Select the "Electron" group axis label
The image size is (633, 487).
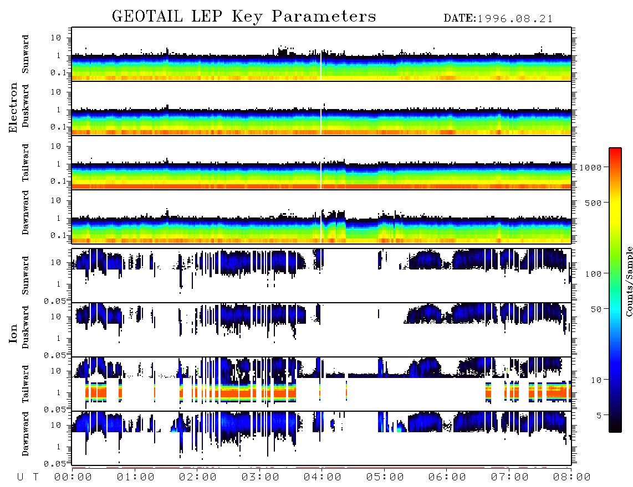pos(13,107)
